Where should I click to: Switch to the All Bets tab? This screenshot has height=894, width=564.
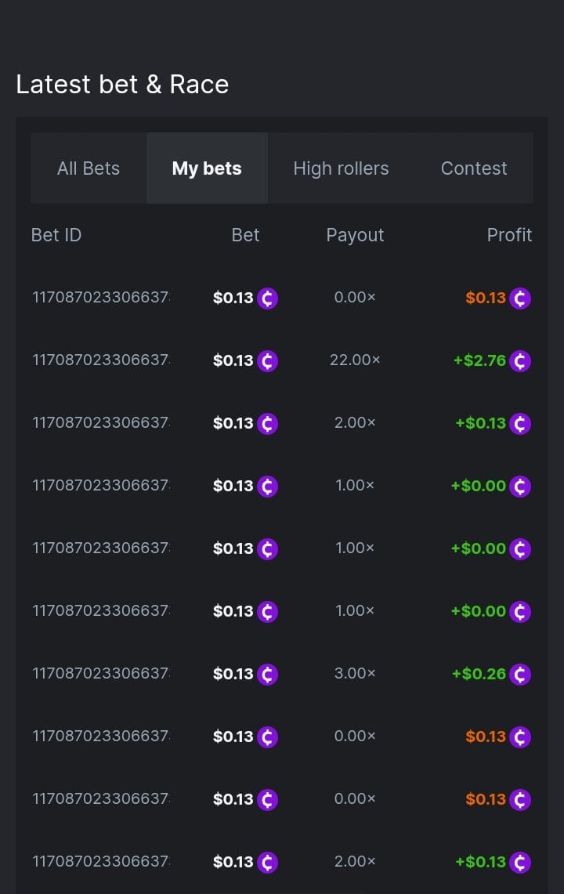(89, 168)
